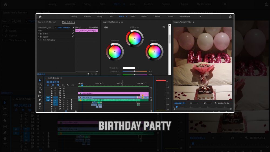The height and width of the screenshot is (152, 270).
Task: Toggle Linked Selection in the front timeline header
Action: coord(58,85)
